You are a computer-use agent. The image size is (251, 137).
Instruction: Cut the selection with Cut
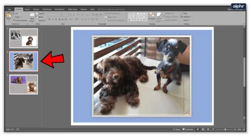[x=15, y=13]
